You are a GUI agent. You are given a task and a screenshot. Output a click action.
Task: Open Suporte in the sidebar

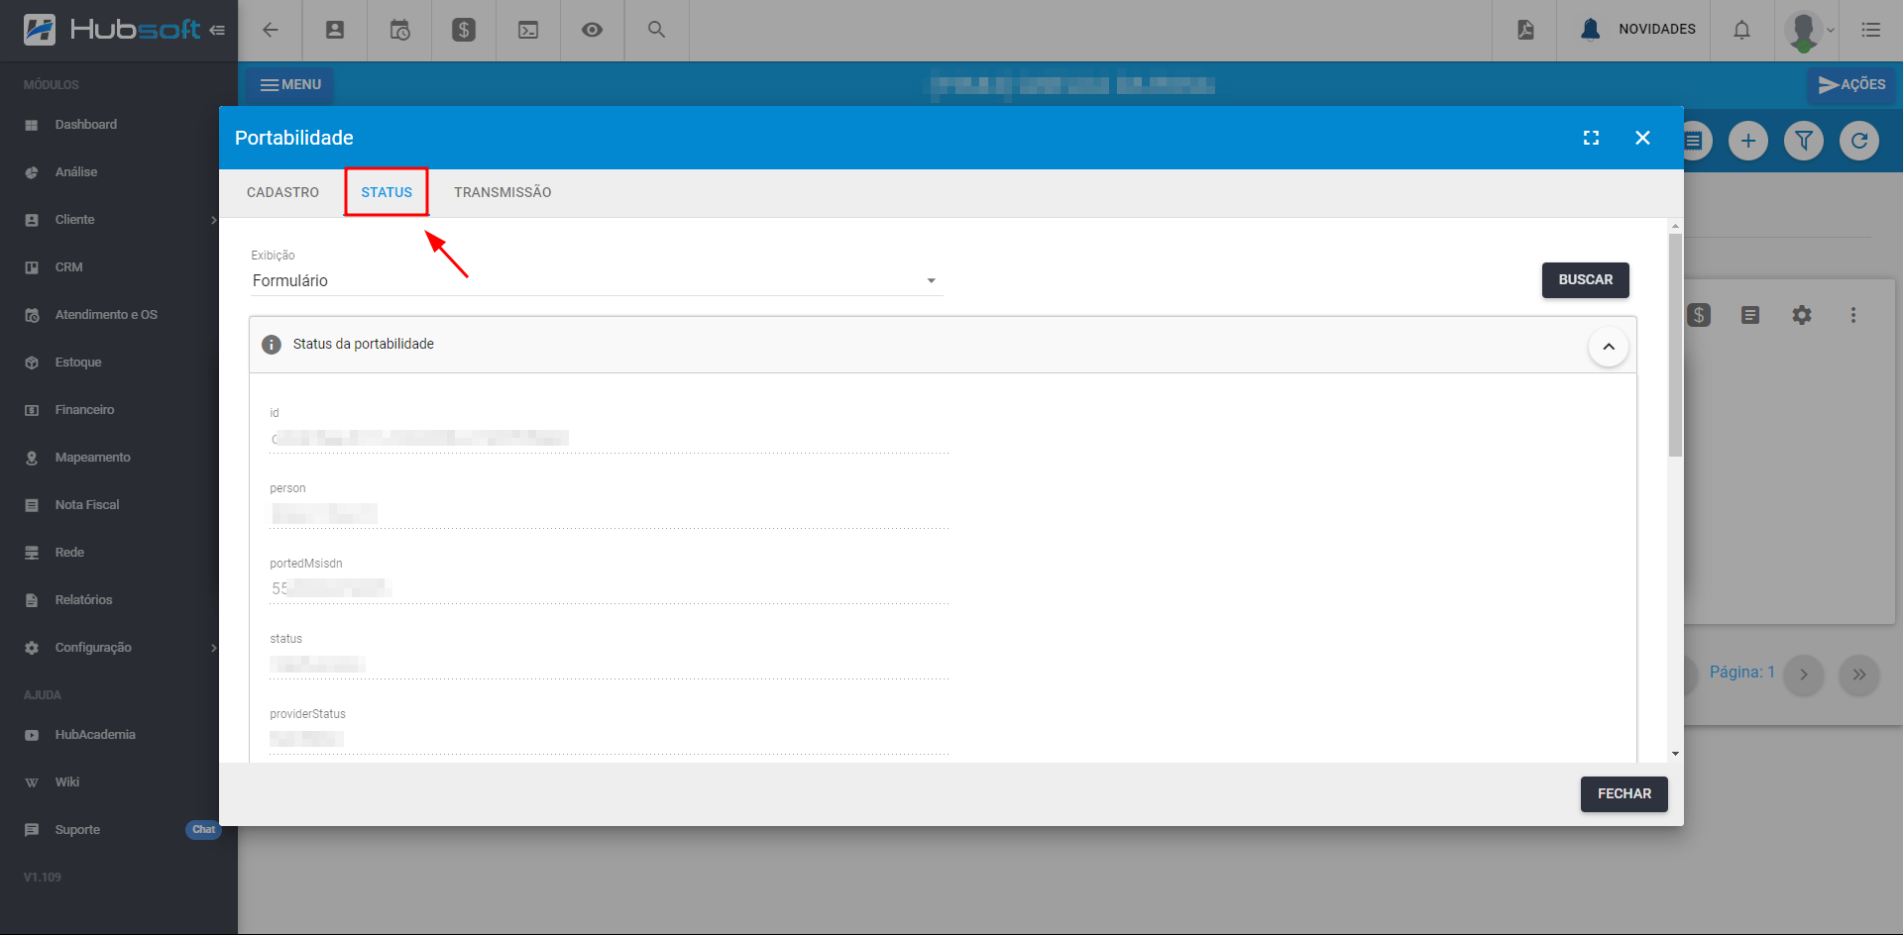77,830
